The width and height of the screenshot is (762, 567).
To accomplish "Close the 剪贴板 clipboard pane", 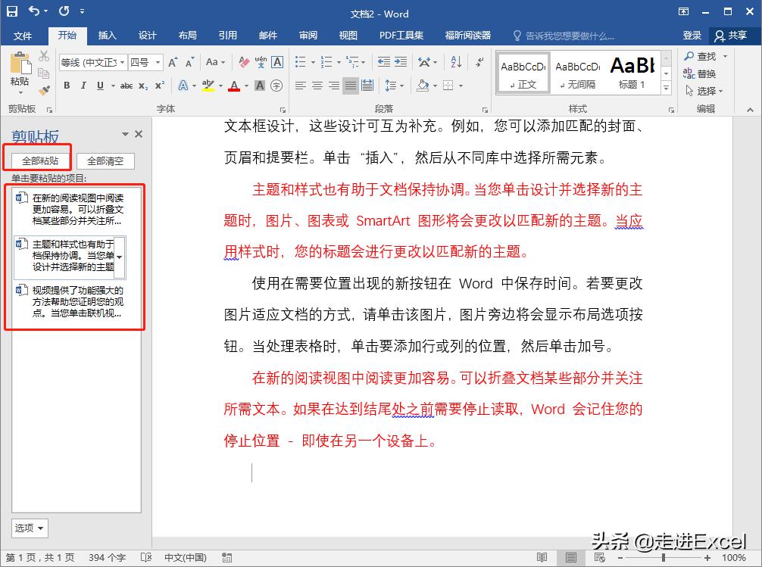I will pyautogui.click(x=139, y=134).
